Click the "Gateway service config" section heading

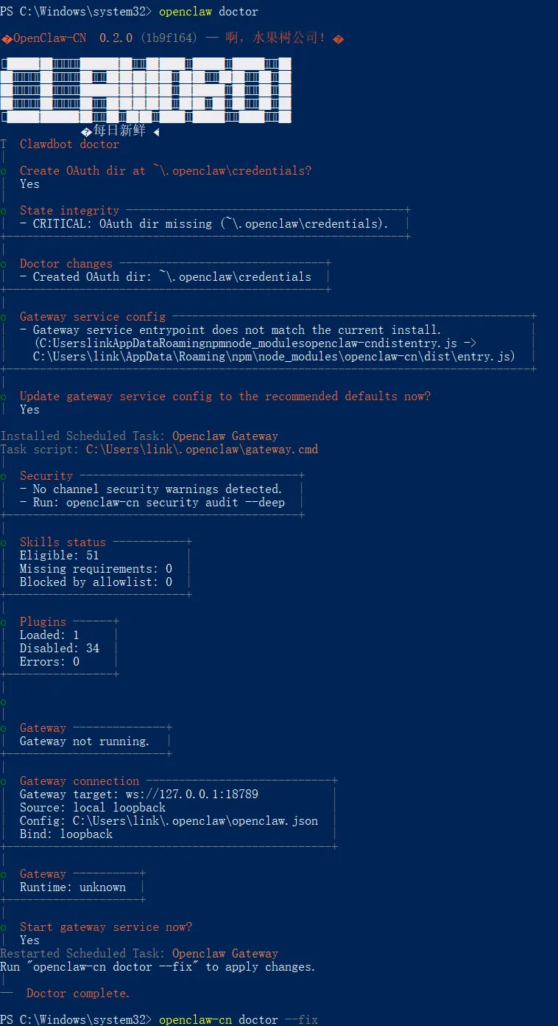point(92,317)
